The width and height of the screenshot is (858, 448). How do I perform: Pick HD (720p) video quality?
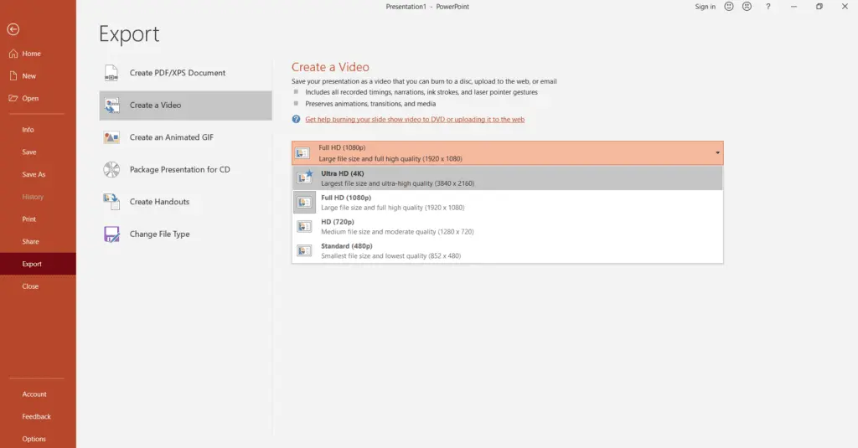(x=507, y=226)
